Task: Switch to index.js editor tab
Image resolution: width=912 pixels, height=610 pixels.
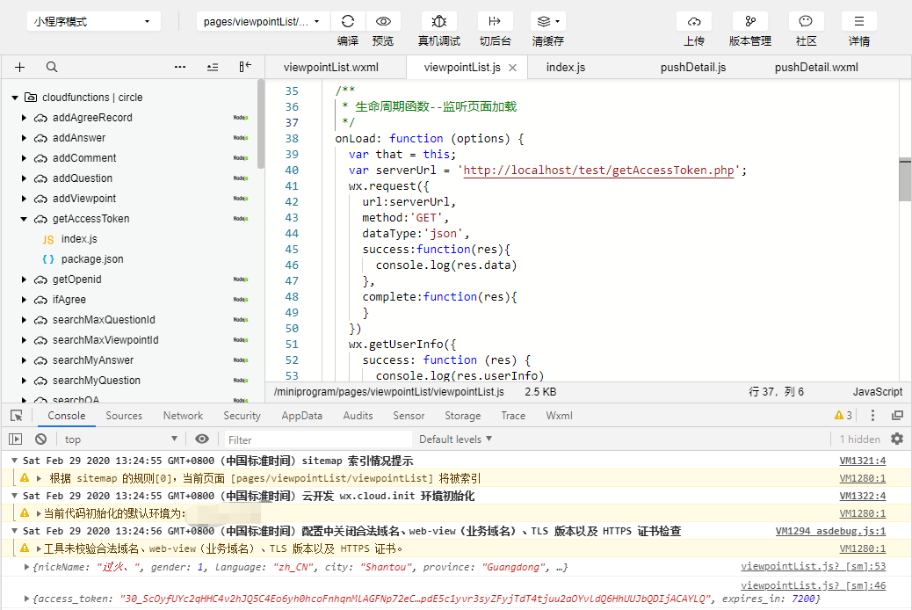Action: pos(565,68)
